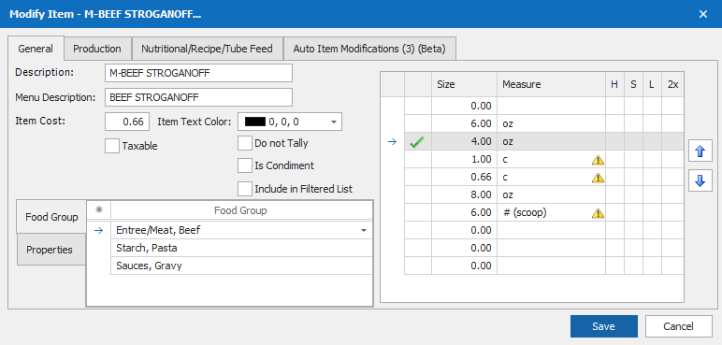The height and width of the screenshot is (345, 722).
Task: Close the Modify Item dialog
Action: point(703,14)
